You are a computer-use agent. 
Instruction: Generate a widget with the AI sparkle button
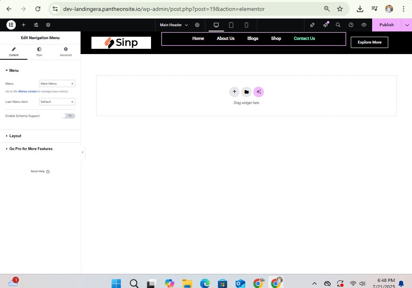point(259,92)
